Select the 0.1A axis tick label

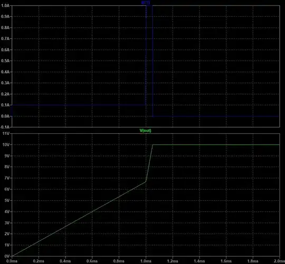click(5, 105)
